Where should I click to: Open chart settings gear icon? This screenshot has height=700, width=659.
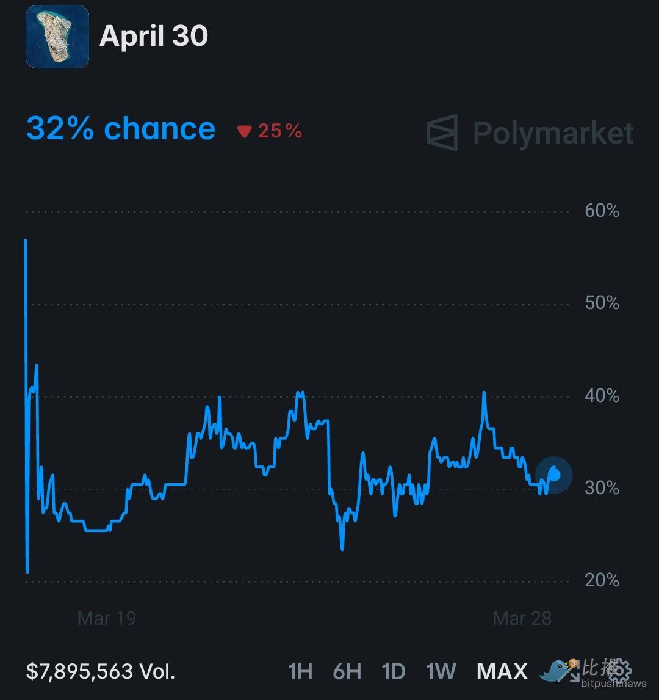tap(618, 671)
